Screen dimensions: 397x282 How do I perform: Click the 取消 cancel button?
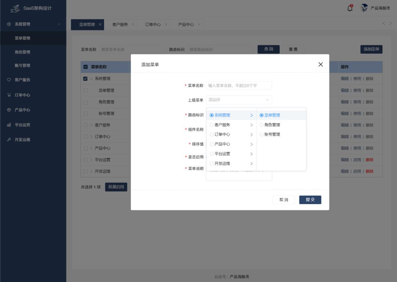284,200
